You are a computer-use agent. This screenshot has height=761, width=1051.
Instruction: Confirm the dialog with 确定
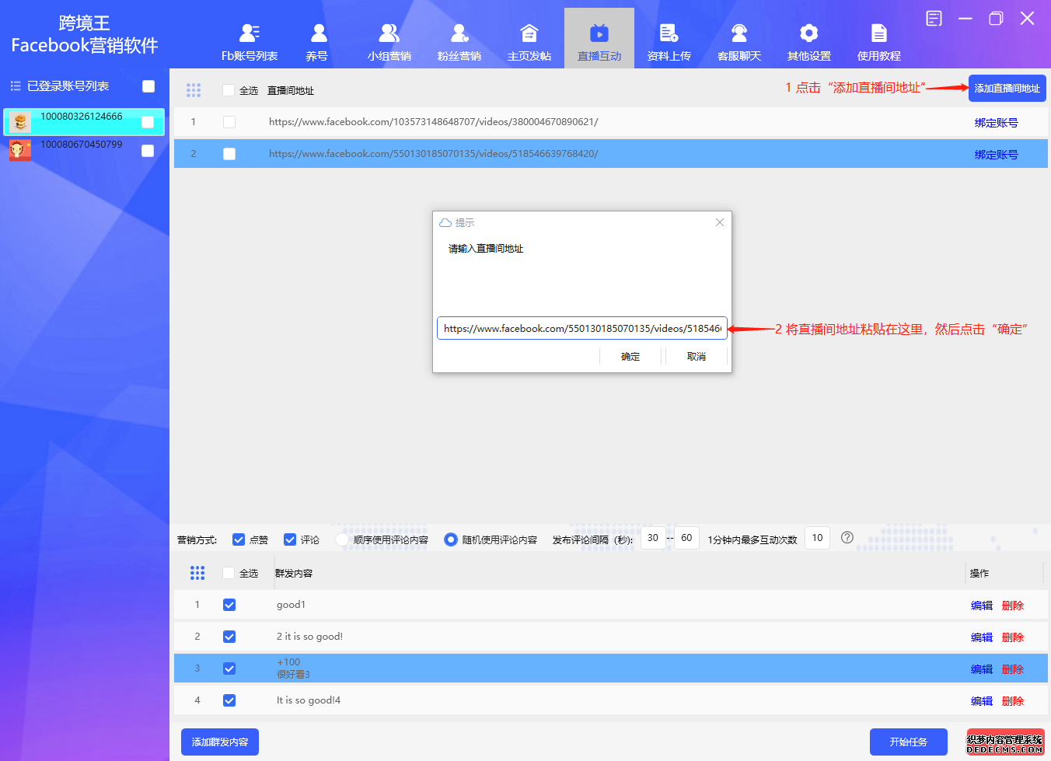(x=630, y=356)
